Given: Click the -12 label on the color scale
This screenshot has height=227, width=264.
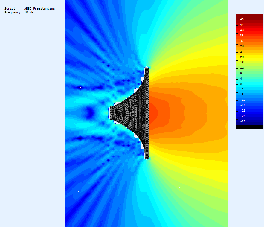Looking at the screenshot, I should click(243, 100).
